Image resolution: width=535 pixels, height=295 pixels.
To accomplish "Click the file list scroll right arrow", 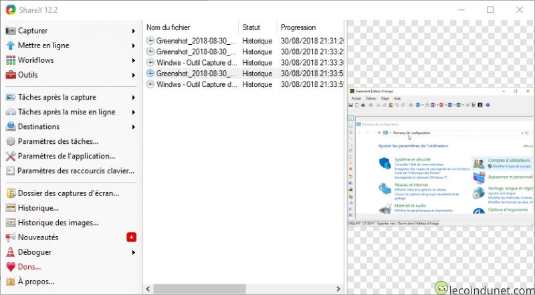I will [338, 289].
